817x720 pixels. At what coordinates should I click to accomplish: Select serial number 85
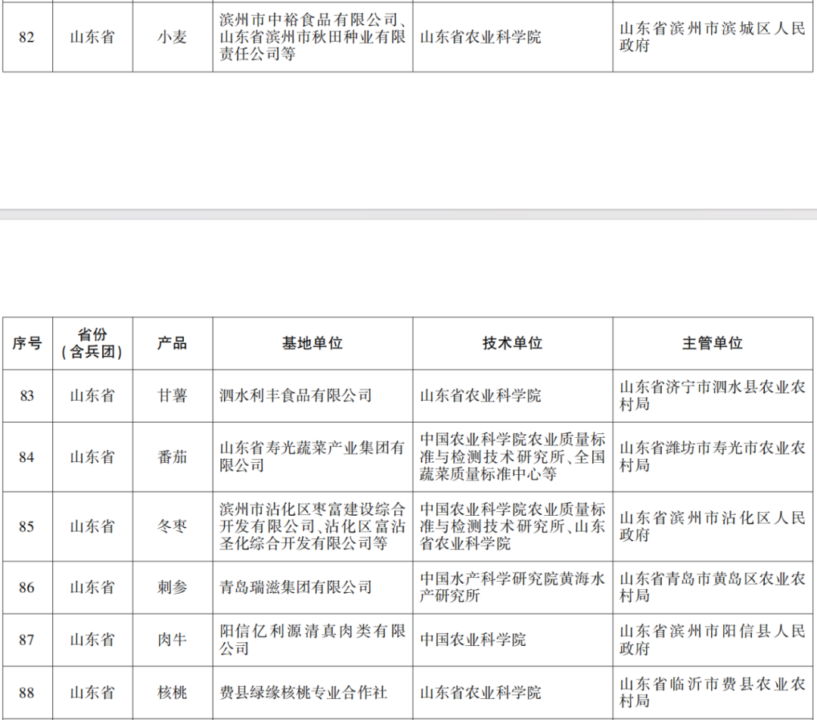26,526
